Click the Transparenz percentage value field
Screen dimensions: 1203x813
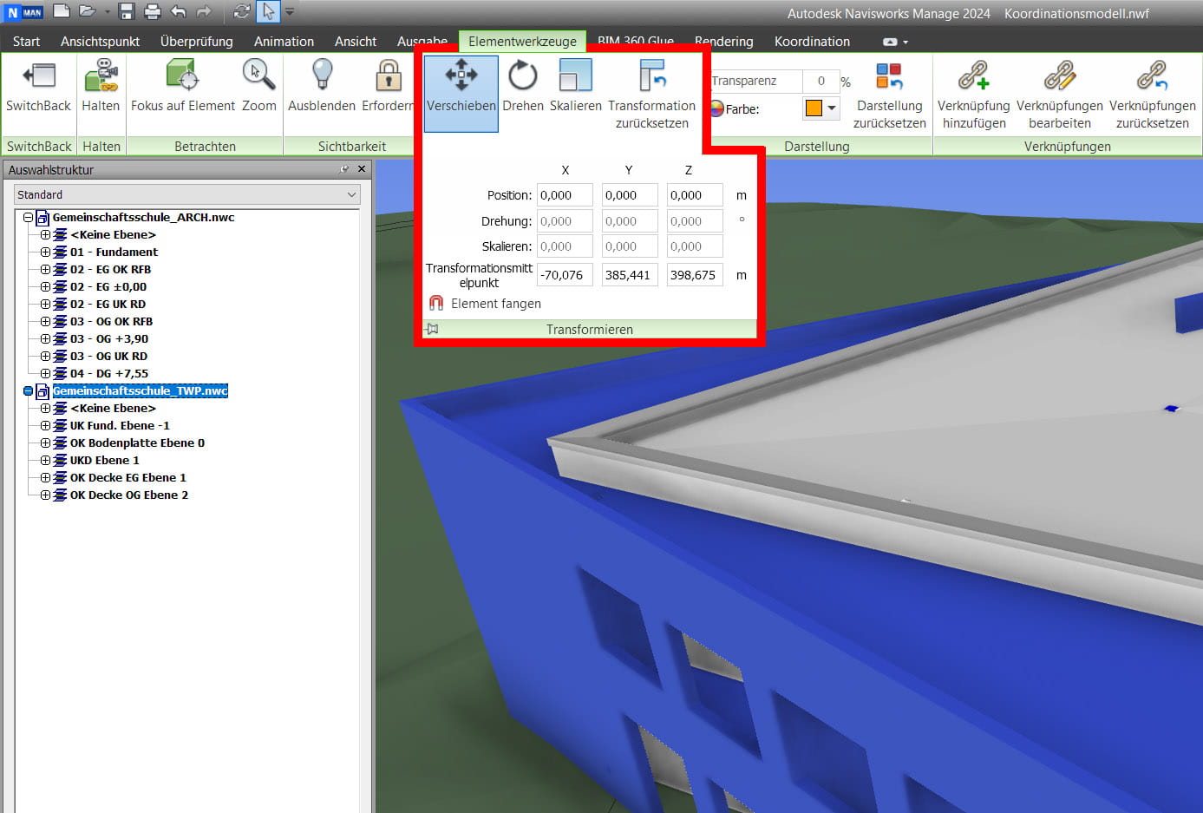[x=821, y=81]
